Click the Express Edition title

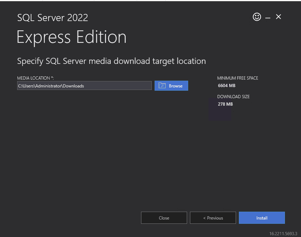click(71, 37)
